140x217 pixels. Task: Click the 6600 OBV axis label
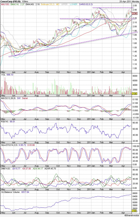tap(135, 193)
